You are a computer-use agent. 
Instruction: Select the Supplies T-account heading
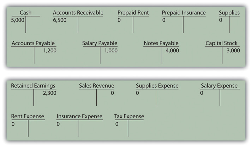pyautogui.click(x=229, y=13)
